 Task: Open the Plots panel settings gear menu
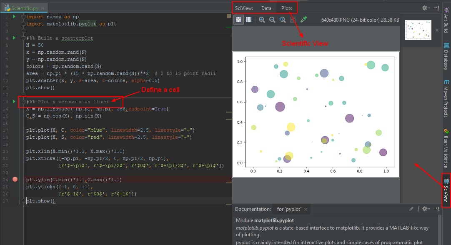point(424,7)
